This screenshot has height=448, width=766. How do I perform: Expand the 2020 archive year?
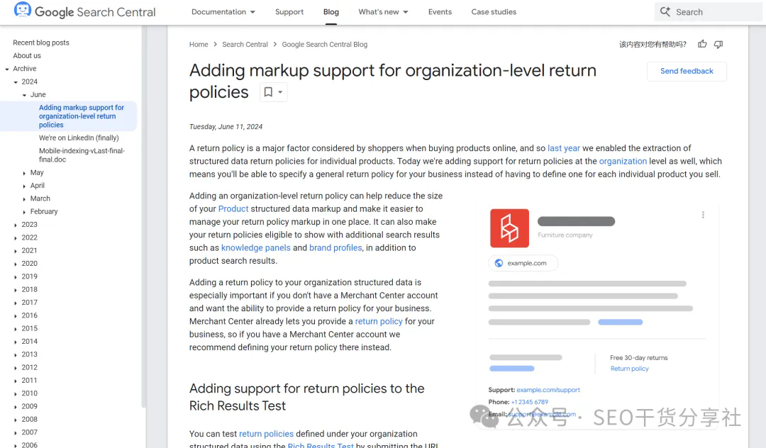(16, 264)
